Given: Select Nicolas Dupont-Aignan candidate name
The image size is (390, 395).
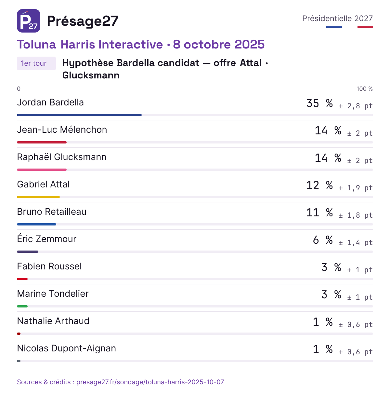Looking at the screenshot, I should click(x=67, y=348).
